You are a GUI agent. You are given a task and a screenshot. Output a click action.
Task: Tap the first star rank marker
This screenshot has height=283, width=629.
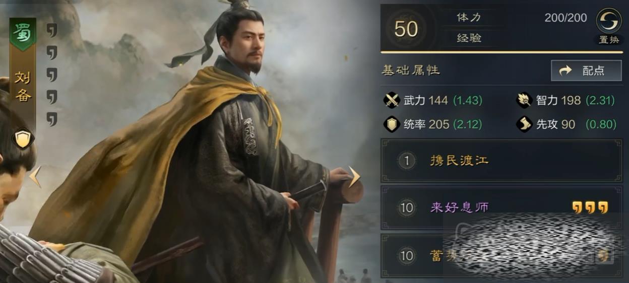coord(51,30)
